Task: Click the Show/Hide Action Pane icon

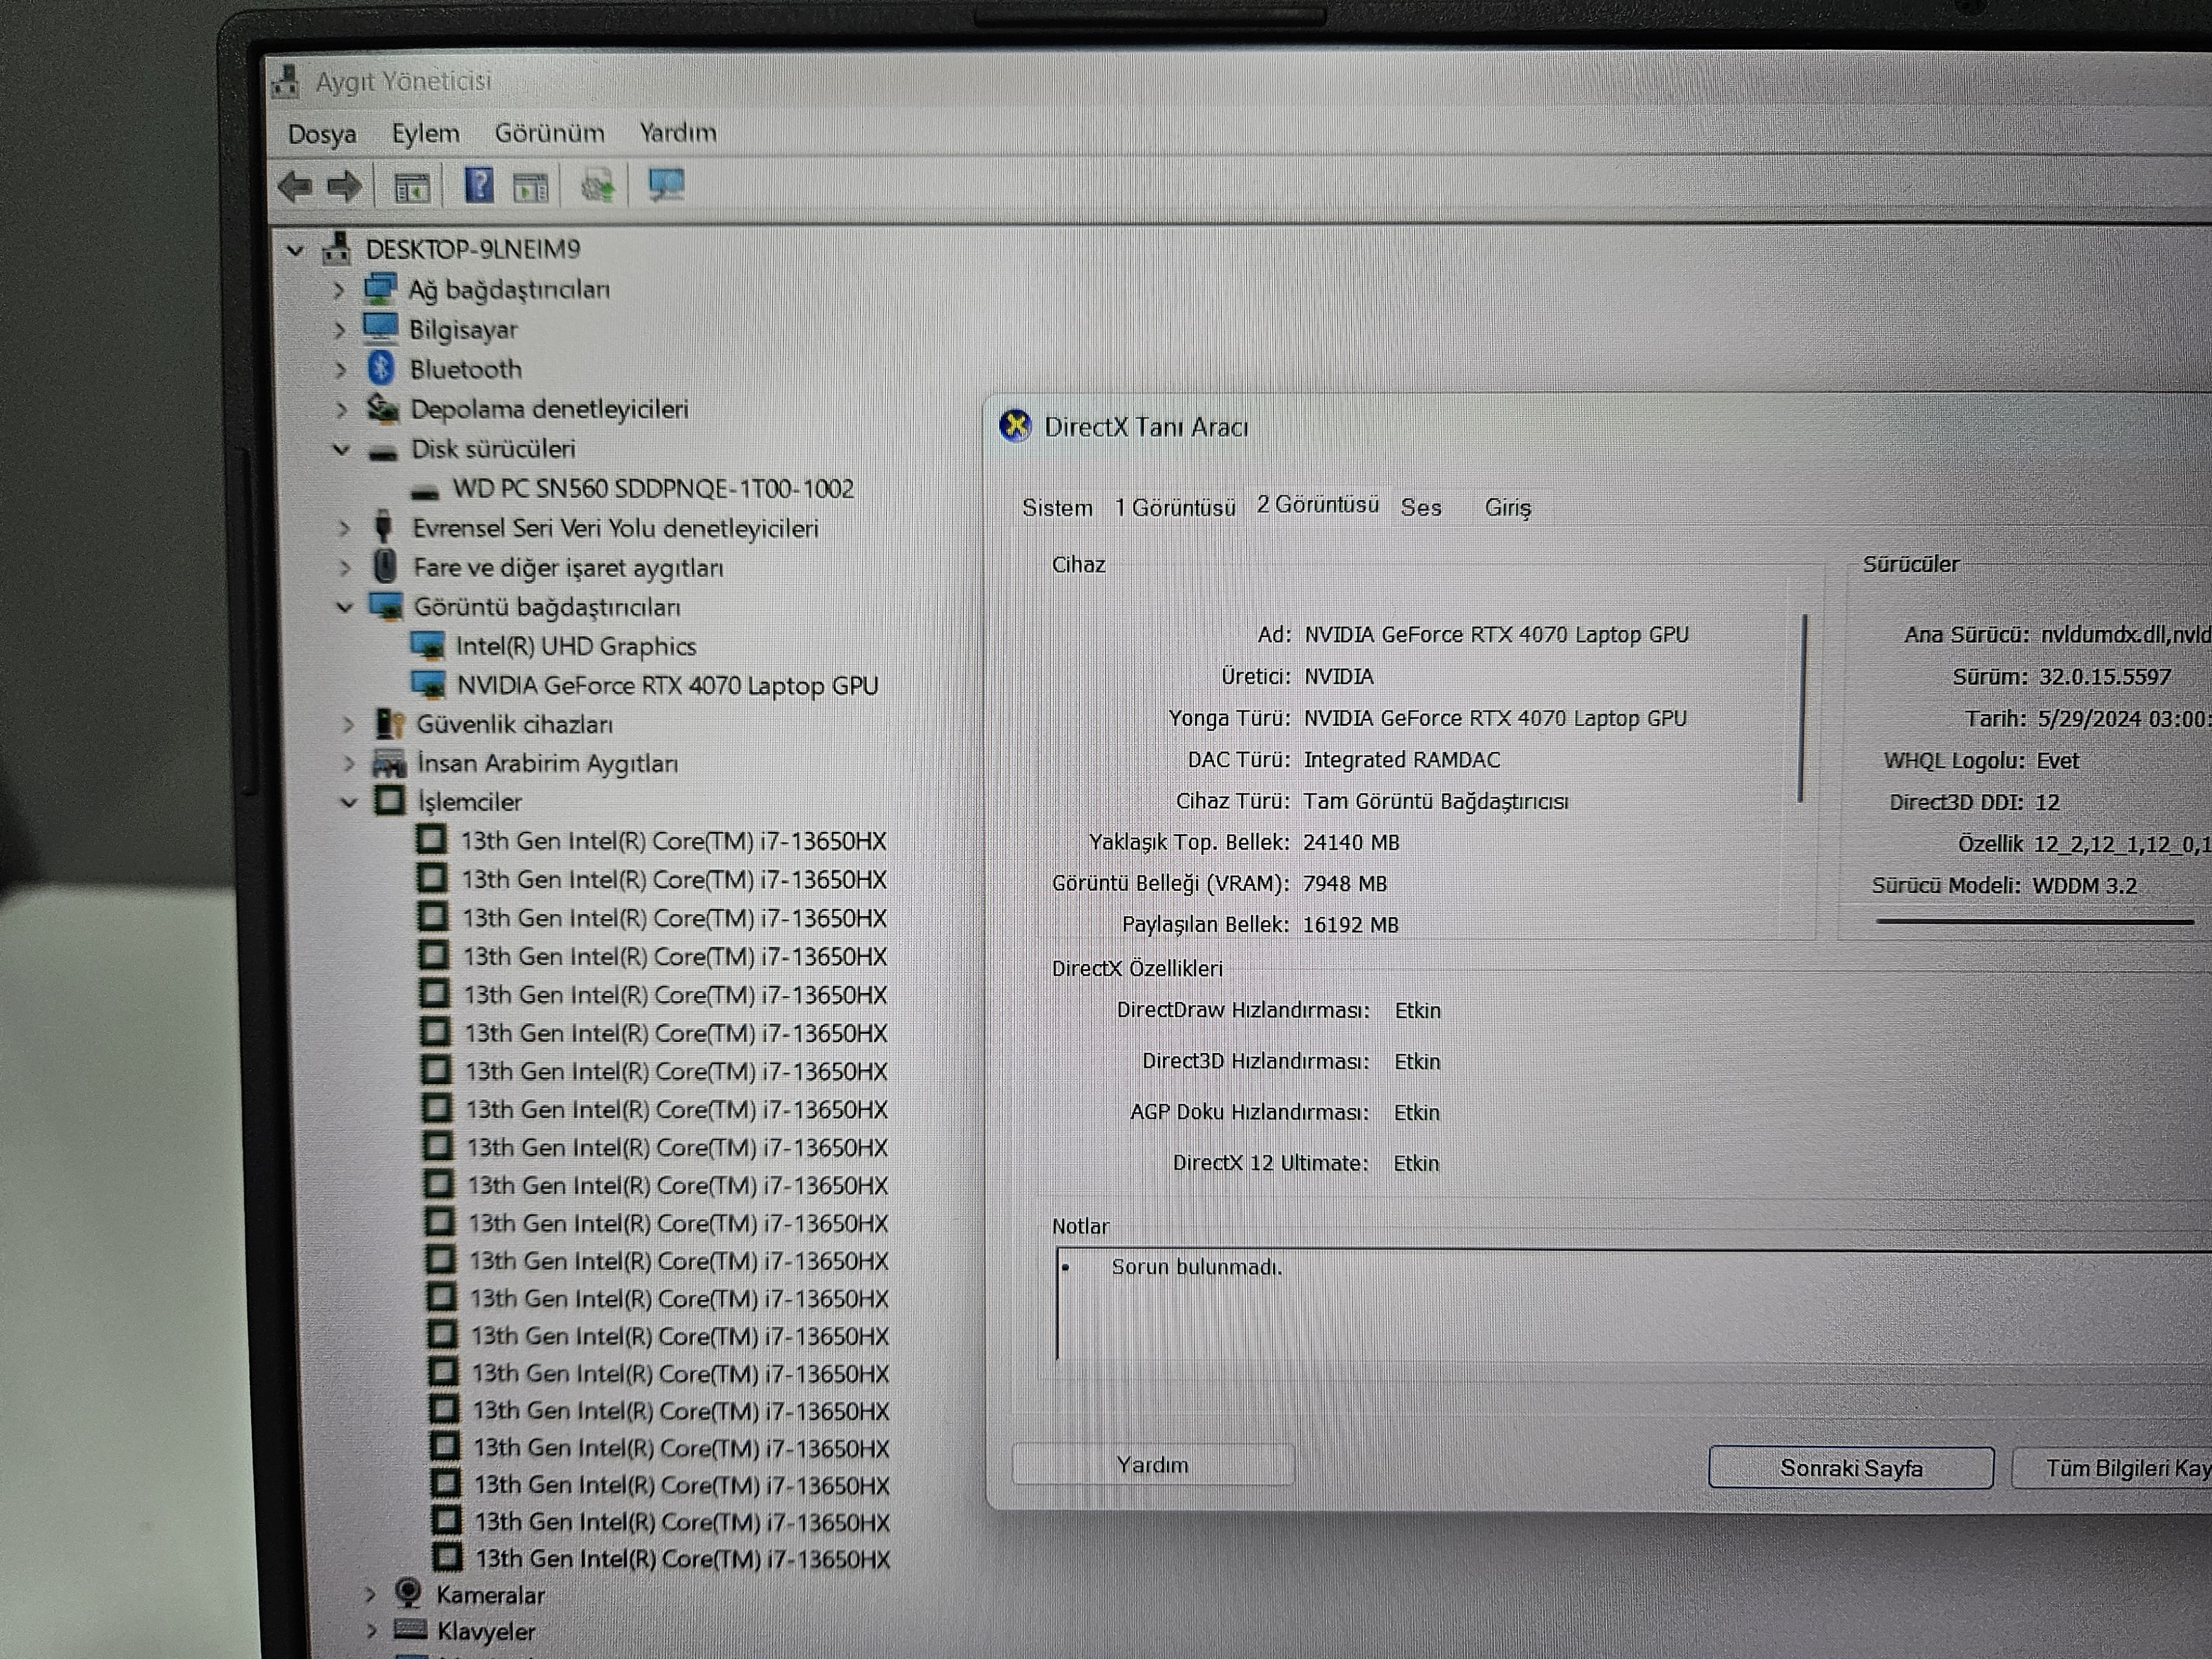Action: (x=530, y=187)
